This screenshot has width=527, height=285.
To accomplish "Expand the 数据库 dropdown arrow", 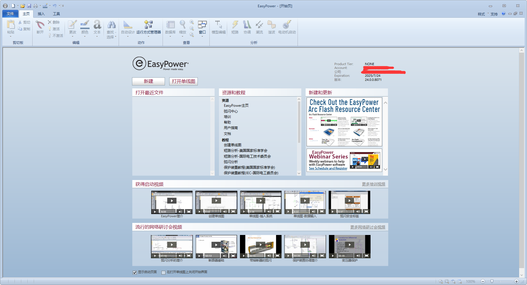I will [170, 36].
